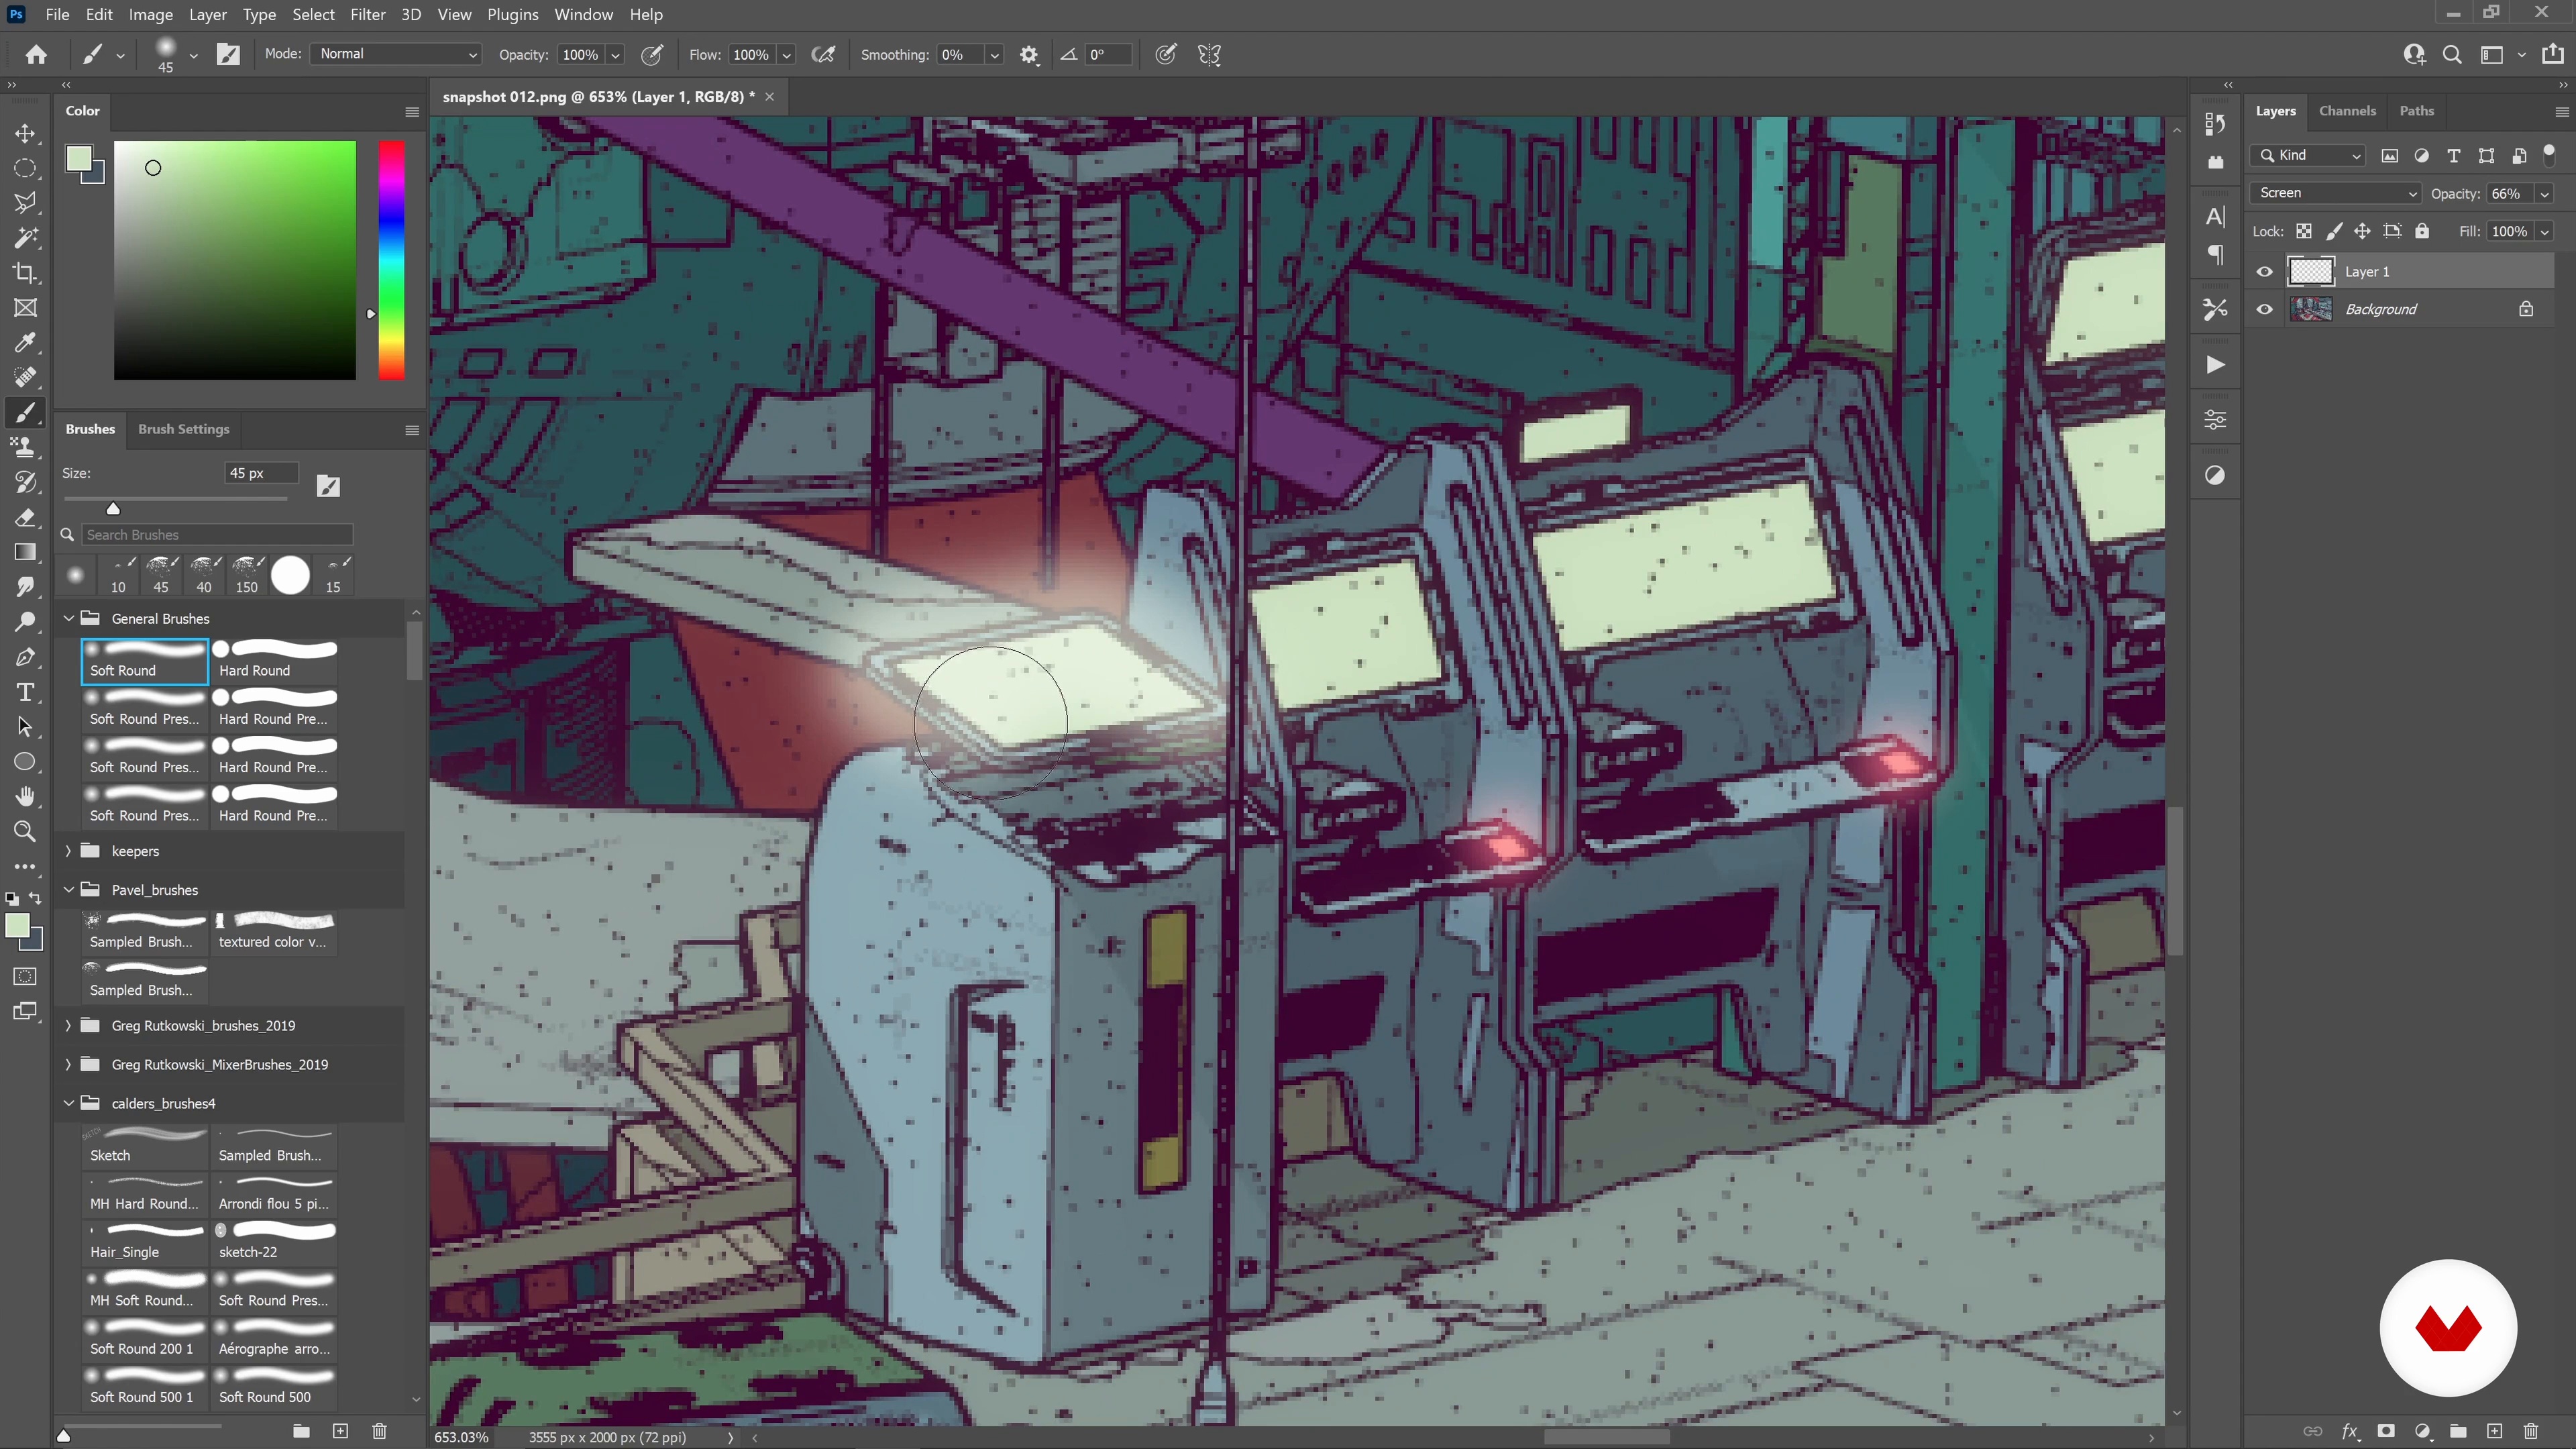This screenshot has height=1449, width=2576.
Task: Add layer style fx button
Action: 2350,1431
